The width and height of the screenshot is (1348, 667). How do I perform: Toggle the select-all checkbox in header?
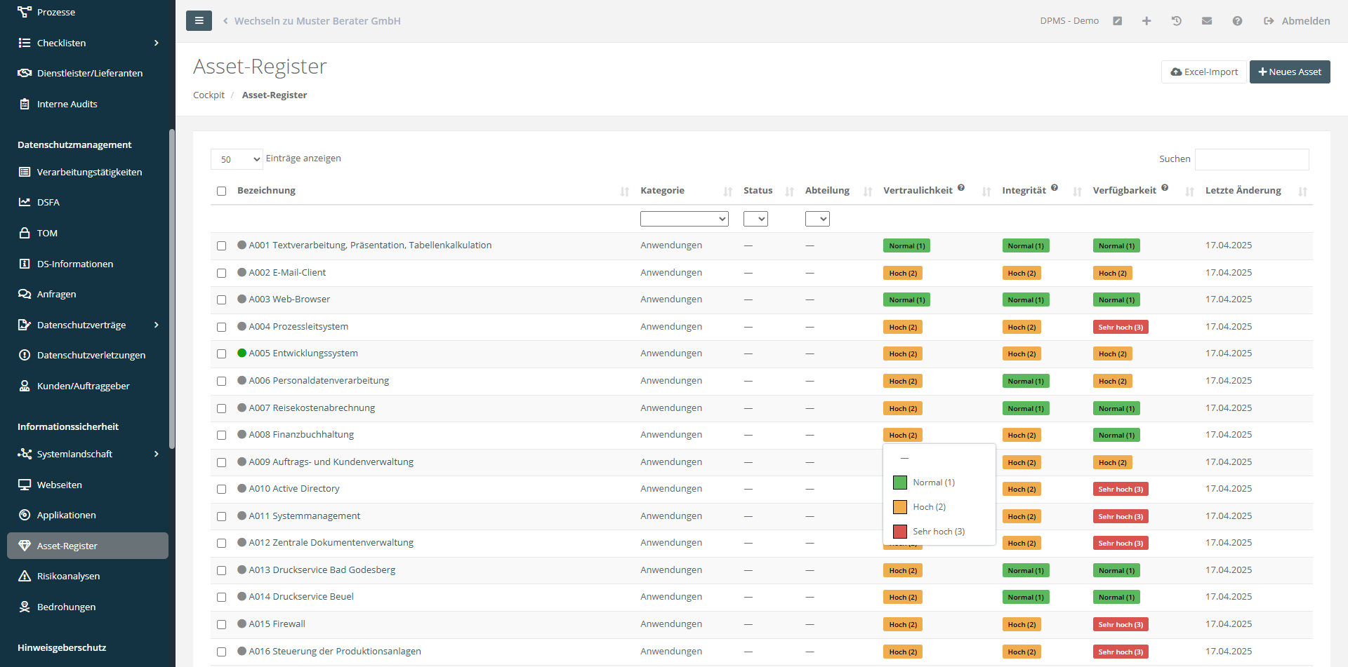pos(221,191)
